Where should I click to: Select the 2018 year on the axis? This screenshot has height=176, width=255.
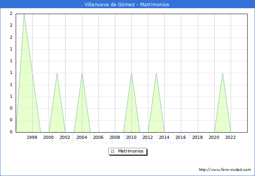coord(198,137)
